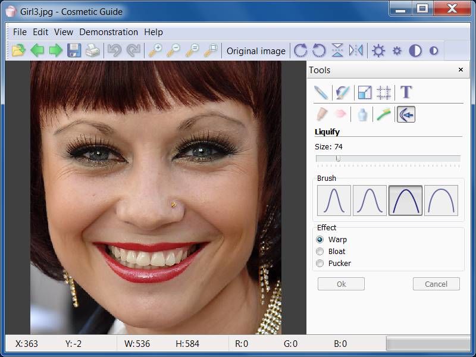Select the Liquify tool icon

tap(406, 114)
